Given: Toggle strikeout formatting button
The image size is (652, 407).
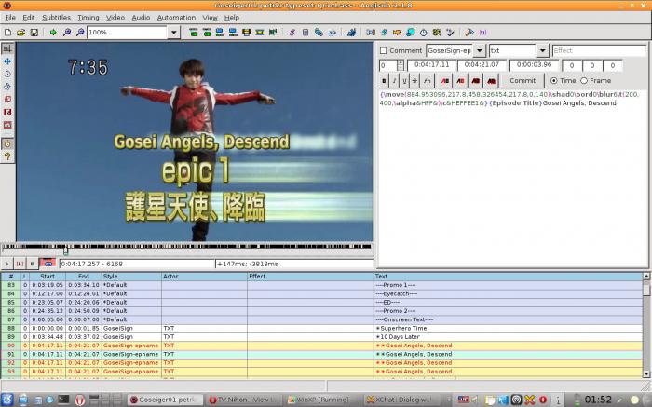Looking at the screenshot, I should pos(414,81).
